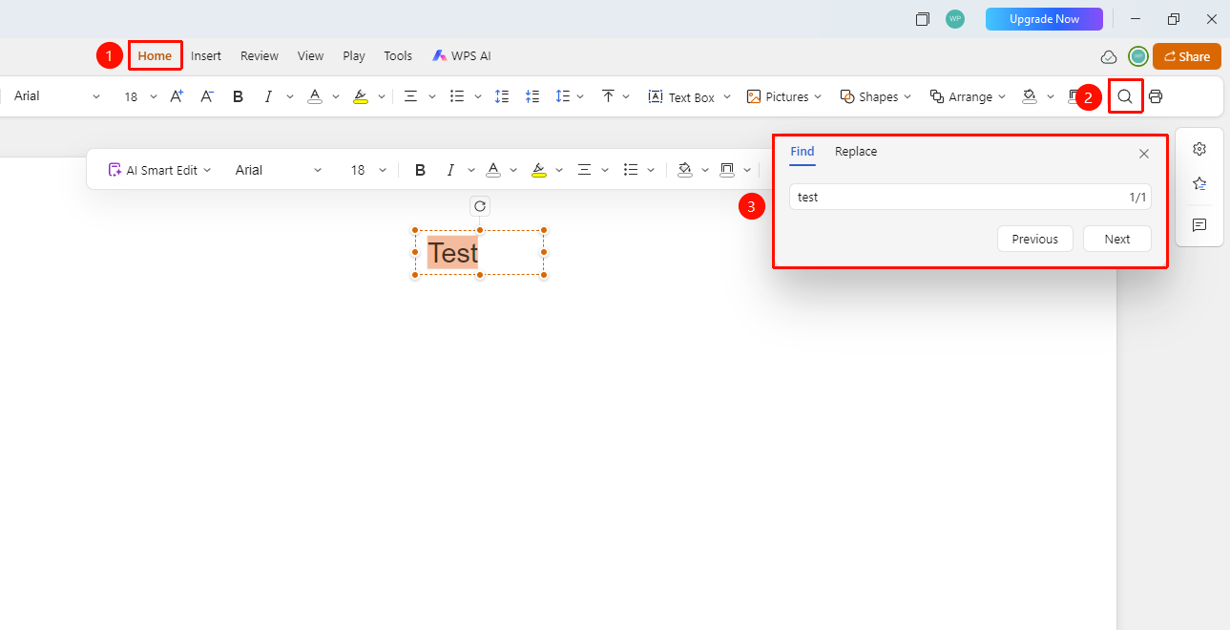This screenshot has width=1230, height=630.
Task: Open the cloud sync icon near Share
Action: 1109,56
